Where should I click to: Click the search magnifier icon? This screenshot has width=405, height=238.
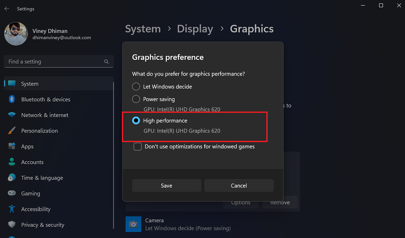106,61
